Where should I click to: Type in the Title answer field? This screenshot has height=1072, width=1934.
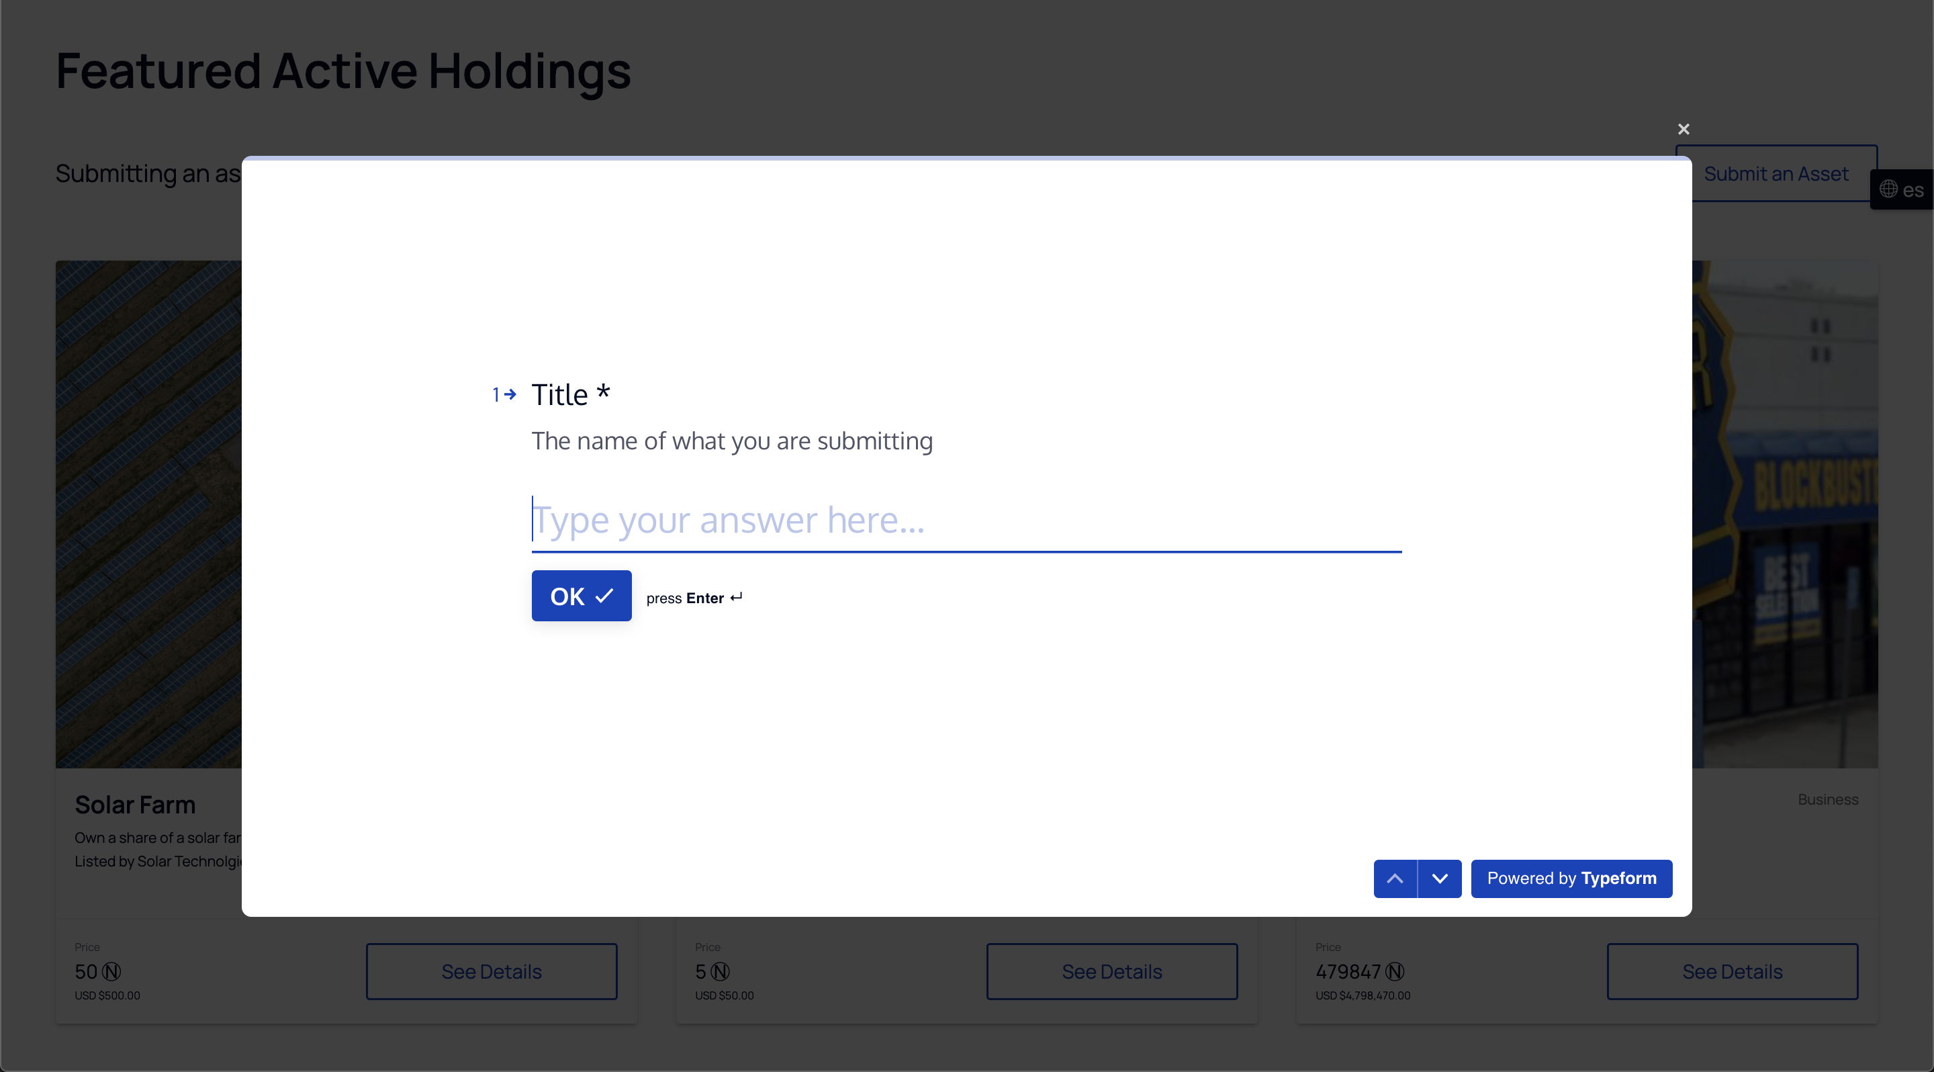click(x=966, y=521)
